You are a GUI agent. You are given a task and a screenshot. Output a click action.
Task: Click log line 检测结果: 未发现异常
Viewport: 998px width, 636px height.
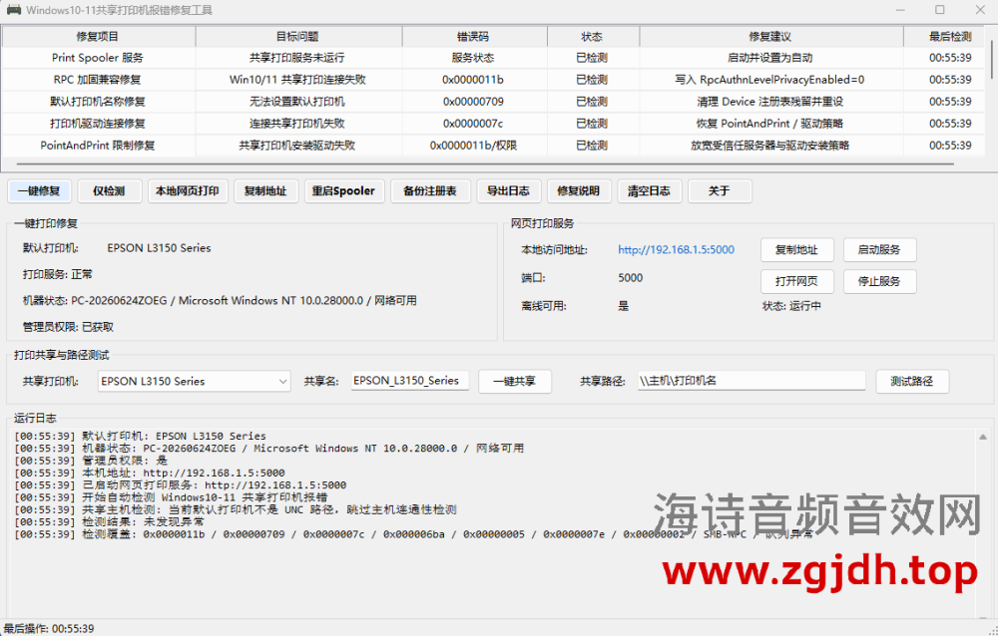[110, 521]
